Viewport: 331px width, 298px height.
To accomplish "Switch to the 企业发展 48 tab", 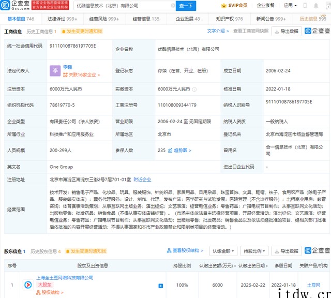I will point(188,19).
